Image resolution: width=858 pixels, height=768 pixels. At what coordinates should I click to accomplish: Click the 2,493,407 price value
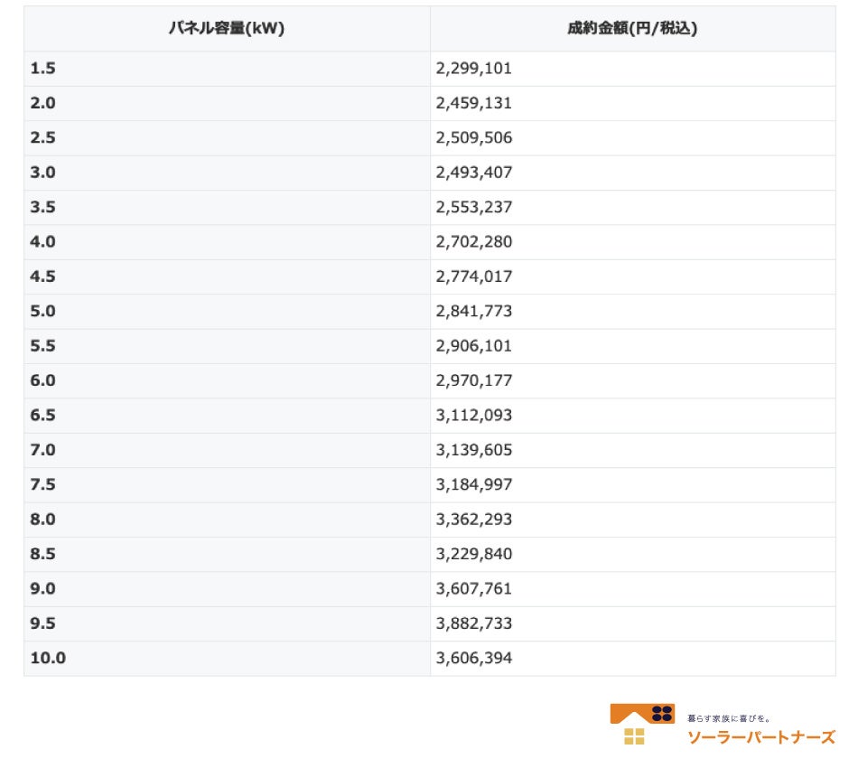473,173
